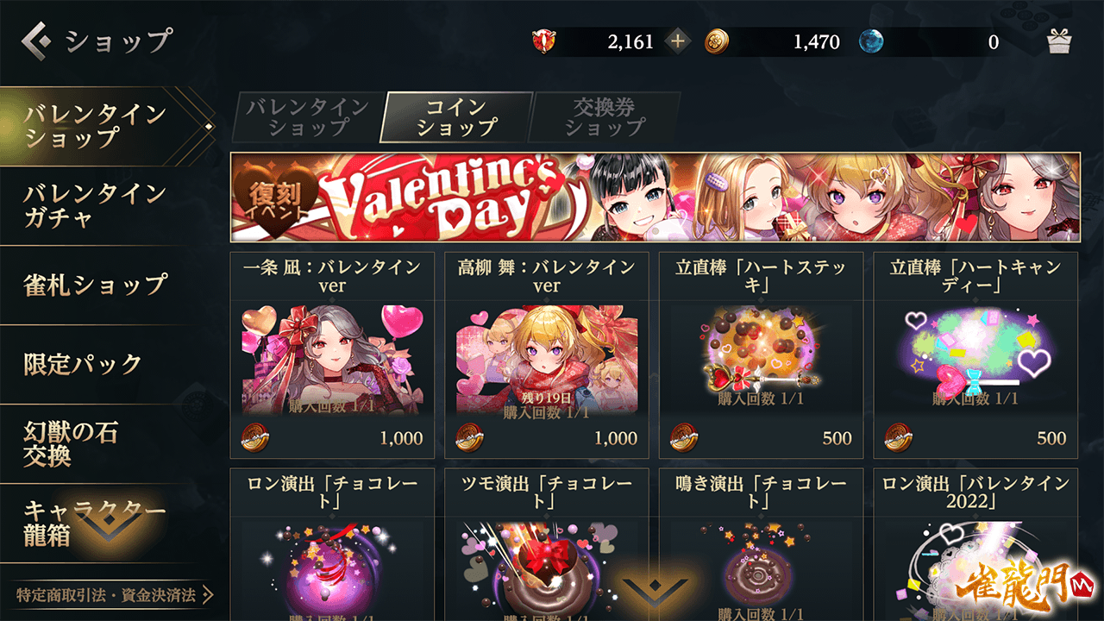Select 一条 凪 バレンタイン ver item
This screenshot has width=1104, height=621.
(x=332, y=355)
